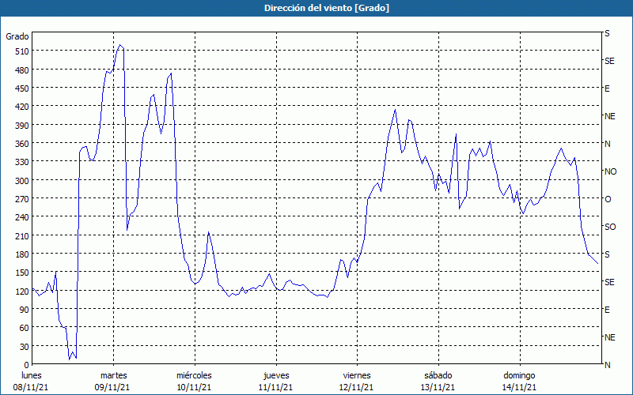Click the 'E' compass label level with 90
Viewport: 633px width, 395px height.
(607, 310)
